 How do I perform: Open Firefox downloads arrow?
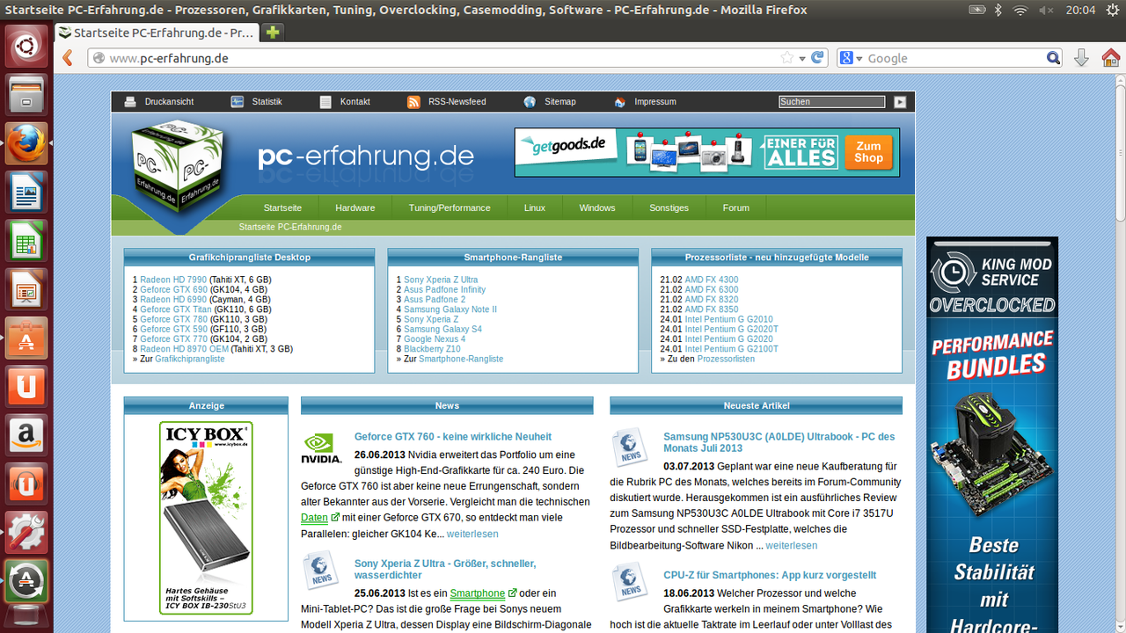(x=1082, y=58)
